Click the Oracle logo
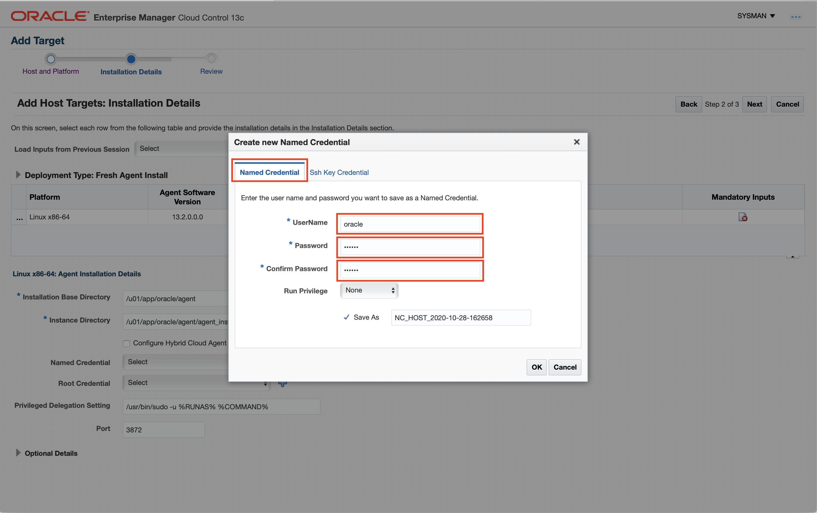Viewport: 817px width, 513px height. (50, 16)
